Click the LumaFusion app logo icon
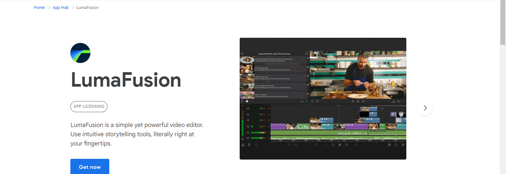The image size is (506, 174). (x=80, y=53)
